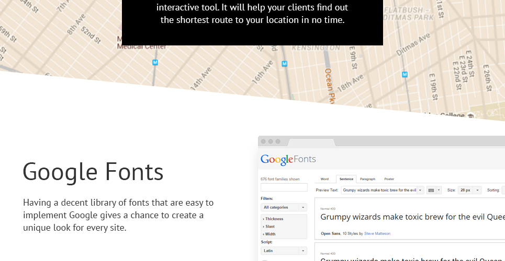This screenshot has width=505, height=261.
Task: Click the subway icon below Medical Center
Action: tap(155, 62)
